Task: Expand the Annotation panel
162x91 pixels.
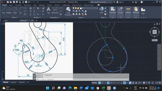Action: tap(55, 17)
